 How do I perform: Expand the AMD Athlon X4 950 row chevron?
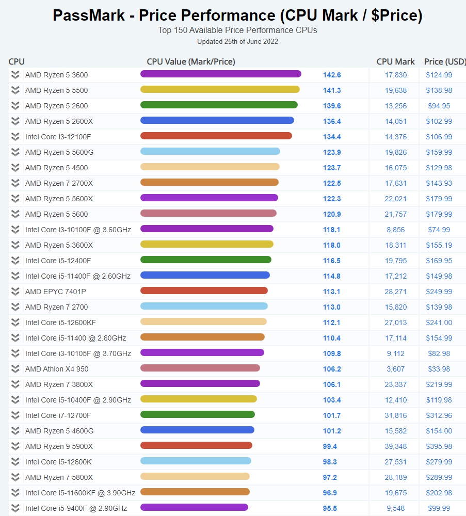15,368
